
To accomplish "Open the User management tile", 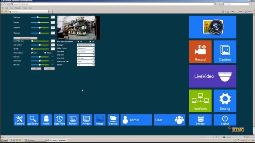I will (x=170, y=120).
